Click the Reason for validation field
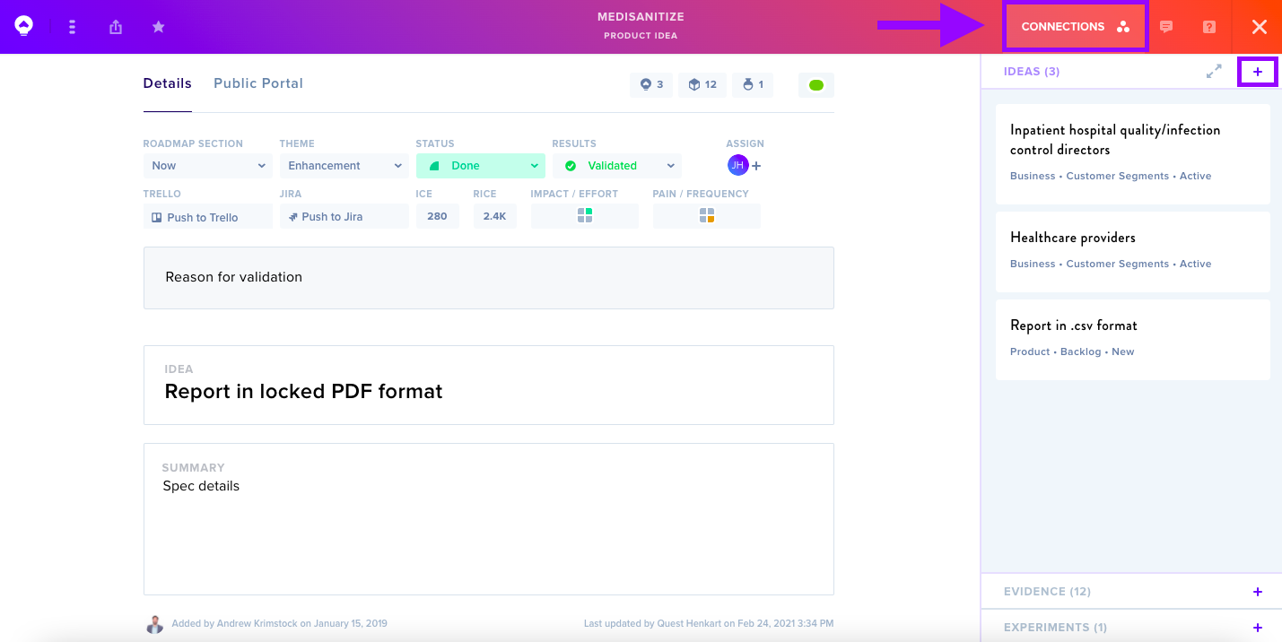Viewport: 1282px width, 642px height. (489, 278)
